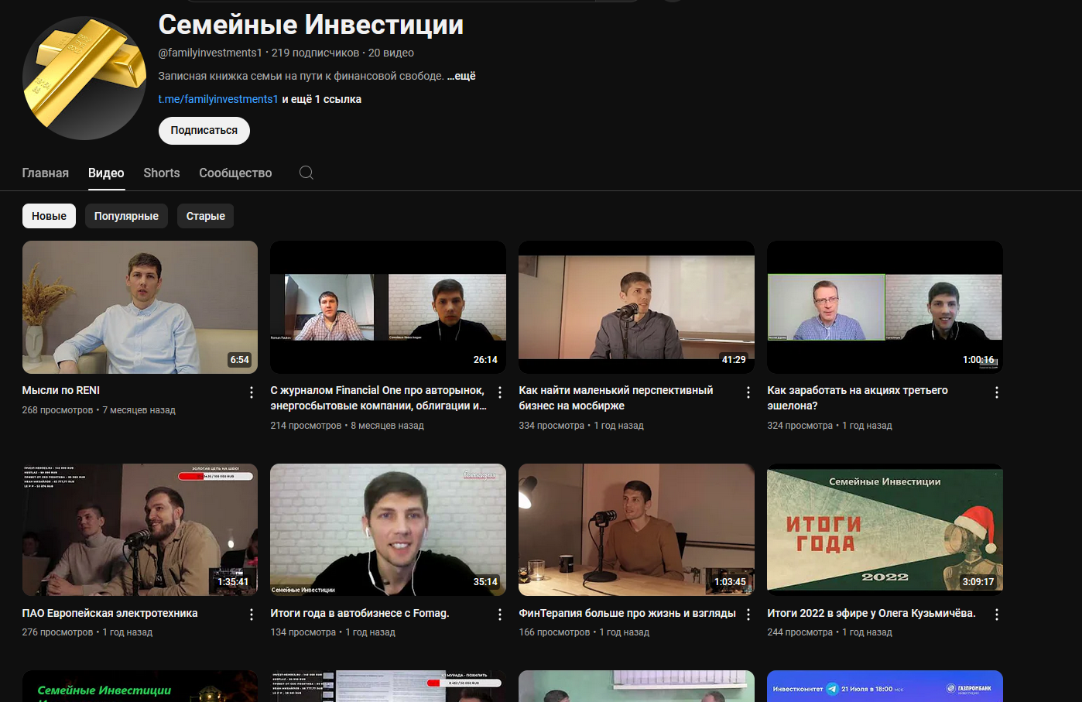1082x702 pixels.
Task: Open the gold bars channel avatar
Action: [84, 78]
